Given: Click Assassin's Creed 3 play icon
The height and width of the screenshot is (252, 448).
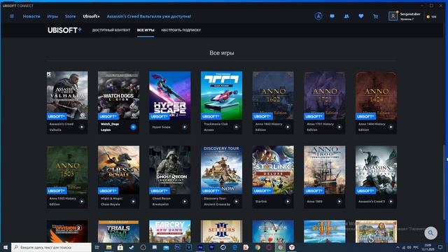Looking at the screenshot, I should (391, 202).
